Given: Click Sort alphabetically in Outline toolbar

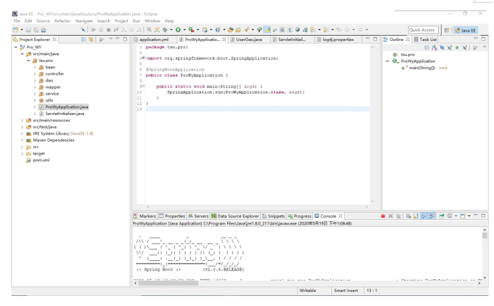Looking at the screenshot, I should [x=434, y=48].
